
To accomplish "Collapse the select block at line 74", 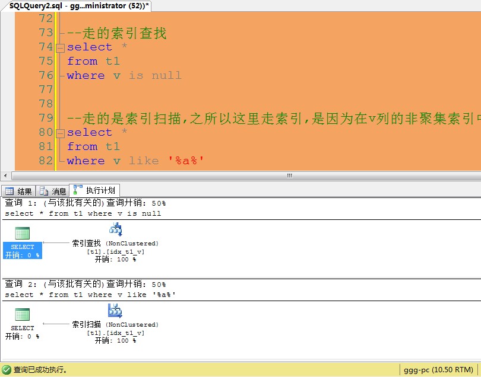I will pyautogui.click(x=60, y=47).
